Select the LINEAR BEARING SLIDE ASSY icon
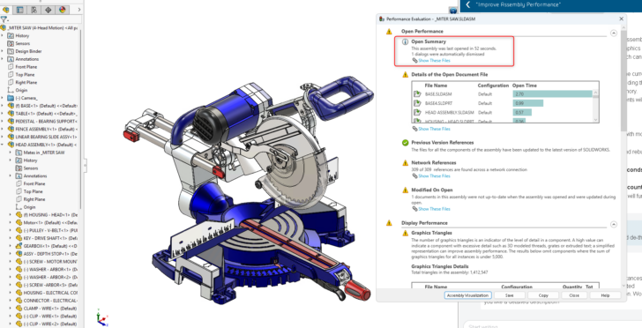Viewport: 642px width, 328px height. (x=11, y=137)
